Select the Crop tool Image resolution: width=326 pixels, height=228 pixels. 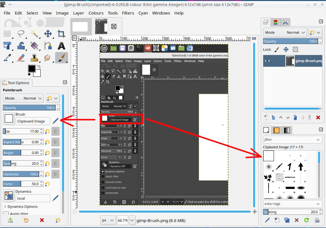(x=61, y=34)
